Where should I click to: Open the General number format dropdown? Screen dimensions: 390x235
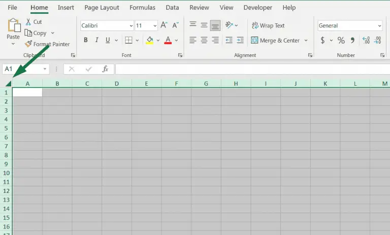click(x=379, y=25)
